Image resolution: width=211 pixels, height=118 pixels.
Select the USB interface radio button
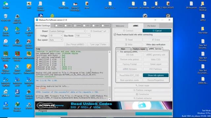pos(68,26)
